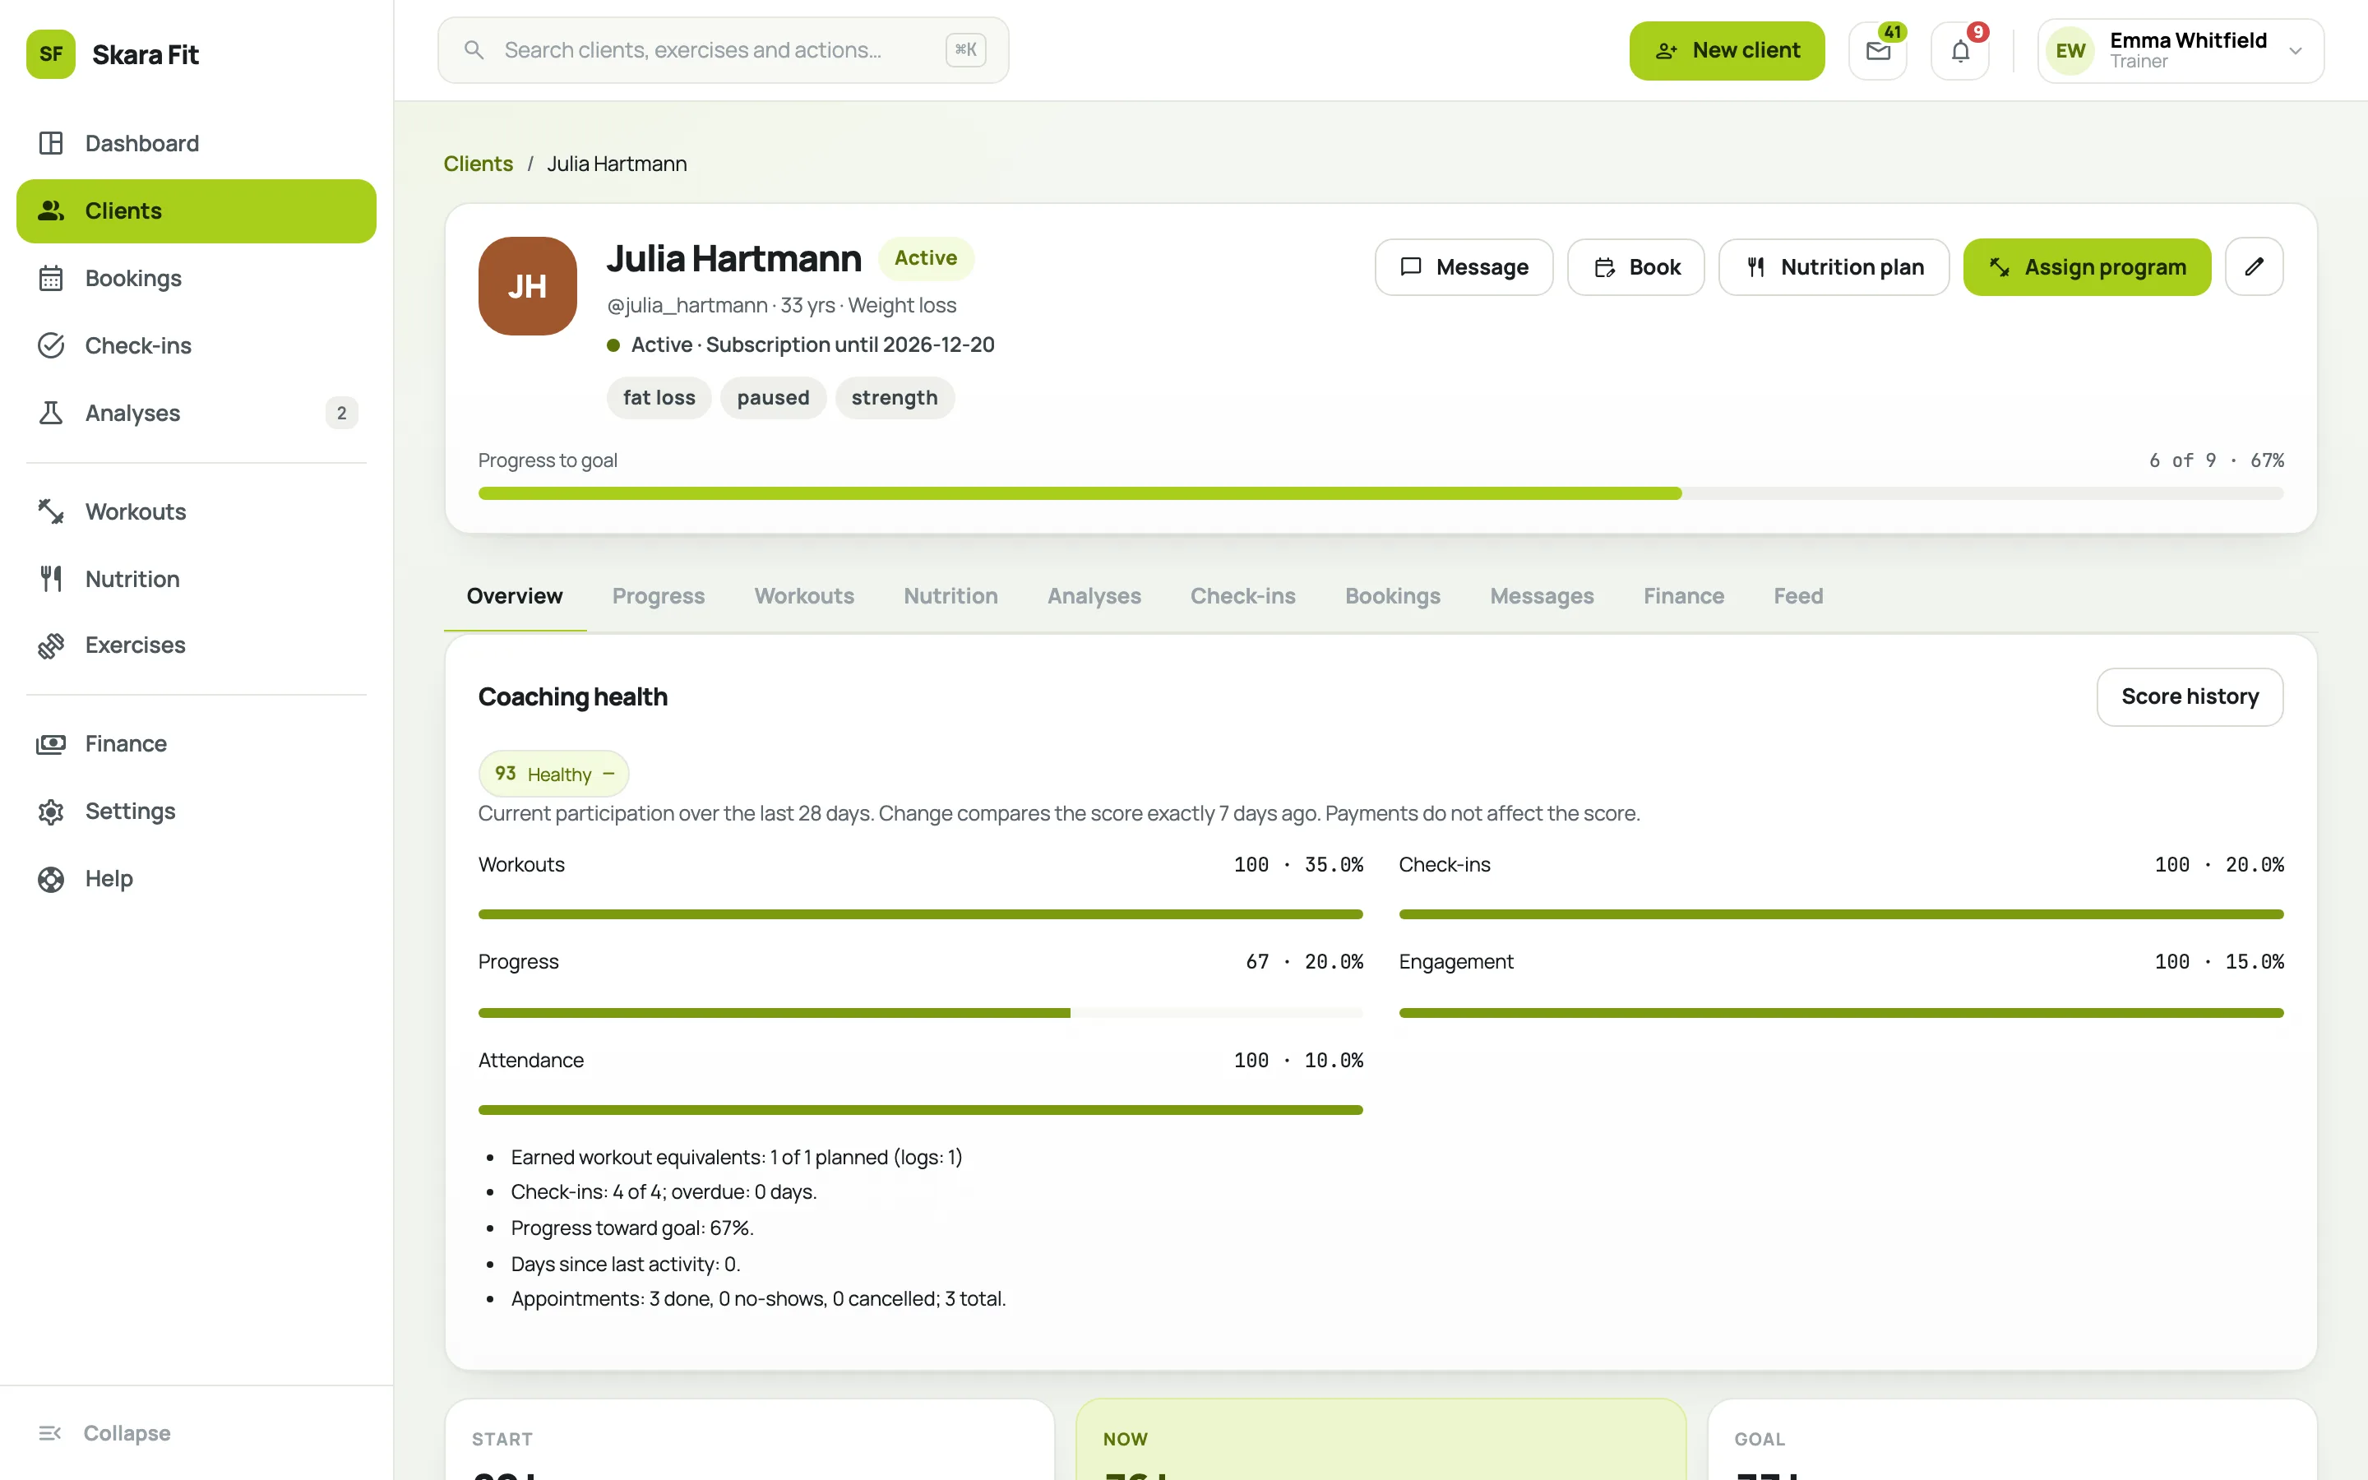Open Score history
Viewport: 2368px width, 1480px height.
2189,696
